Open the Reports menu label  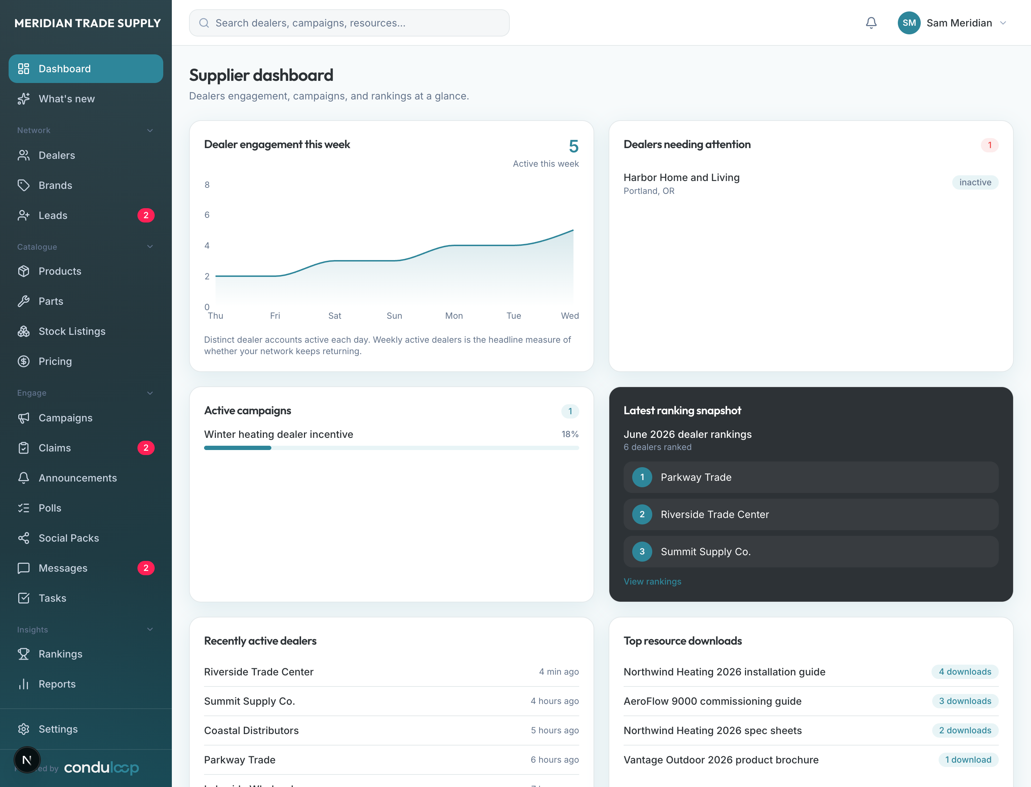coord(57,684)
